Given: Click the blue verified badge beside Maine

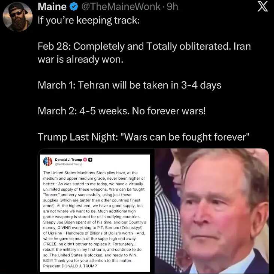Looking at the screenshot, I should click(74, 6).
